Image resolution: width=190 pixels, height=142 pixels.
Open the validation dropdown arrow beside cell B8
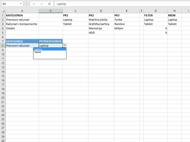[65, 46]
